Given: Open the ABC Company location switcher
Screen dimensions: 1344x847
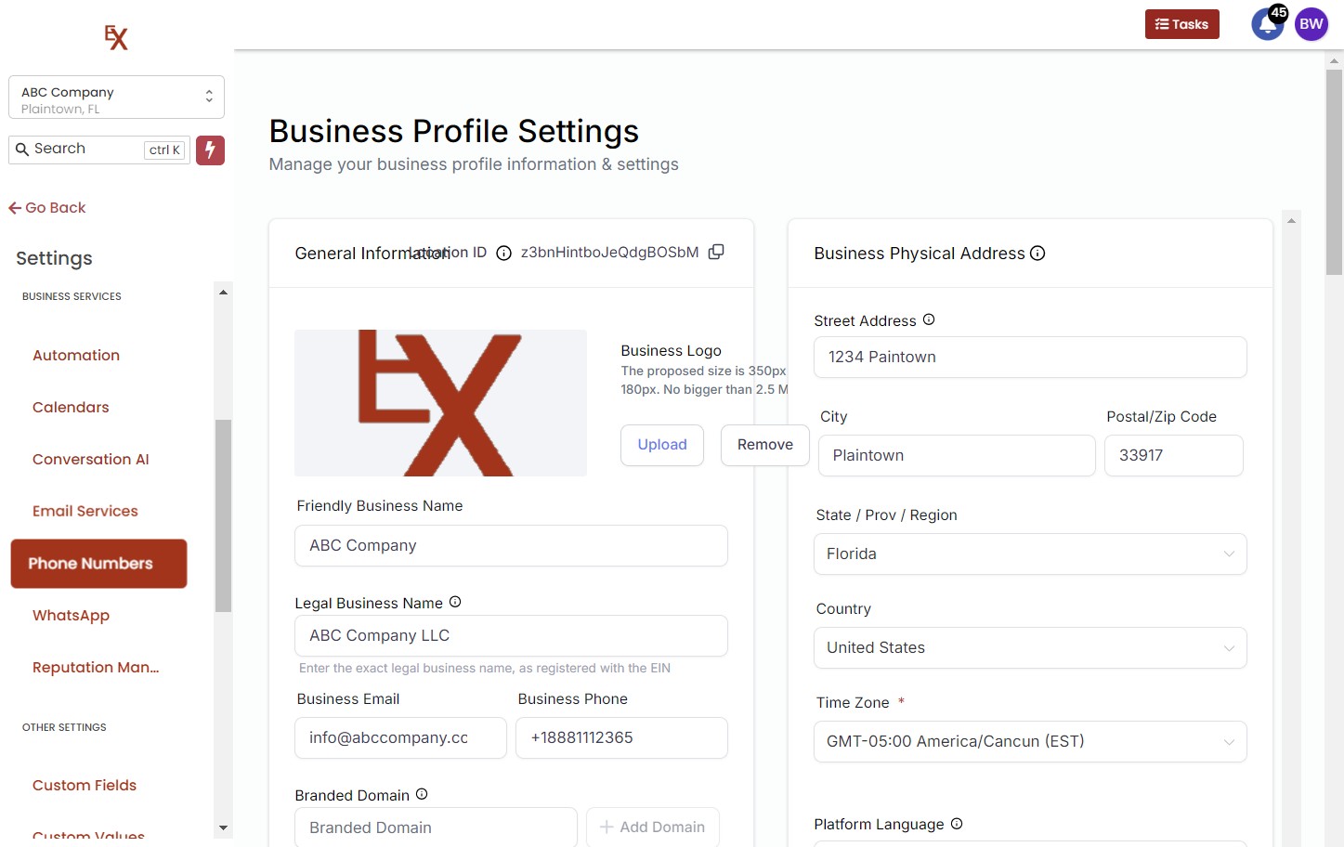Looking at the screenshot, I should (x=116, y=98).
